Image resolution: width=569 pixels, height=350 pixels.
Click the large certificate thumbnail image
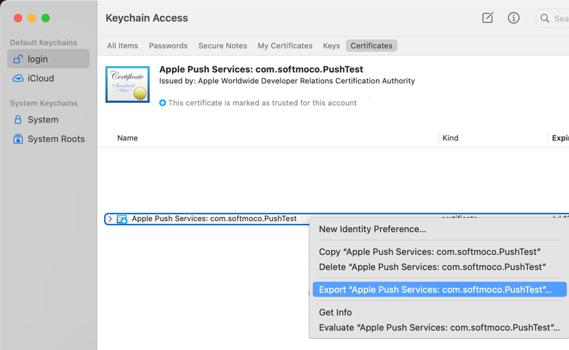click(x=127, y=85)
